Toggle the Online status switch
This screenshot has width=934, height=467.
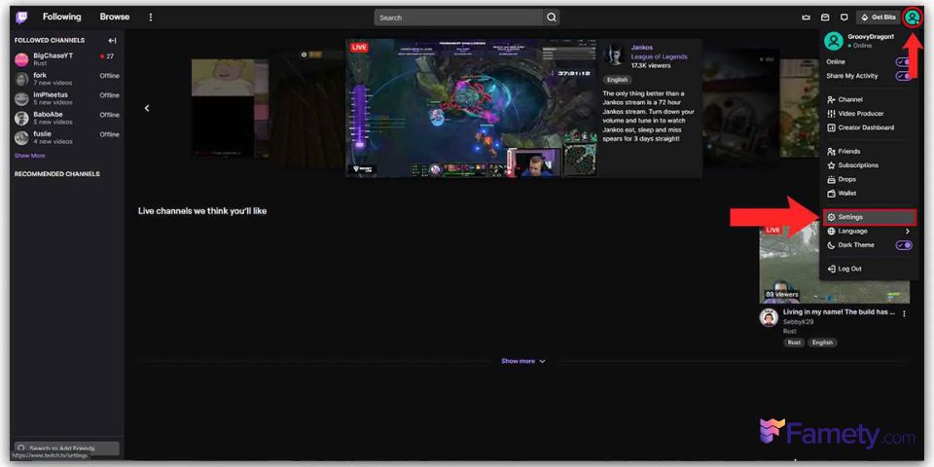pyautogui.click(x=904, y=62)
